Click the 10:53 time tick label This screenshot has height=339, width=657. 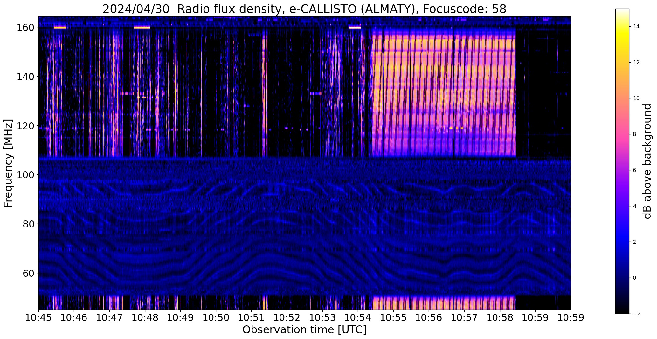[x=322, y=317]
